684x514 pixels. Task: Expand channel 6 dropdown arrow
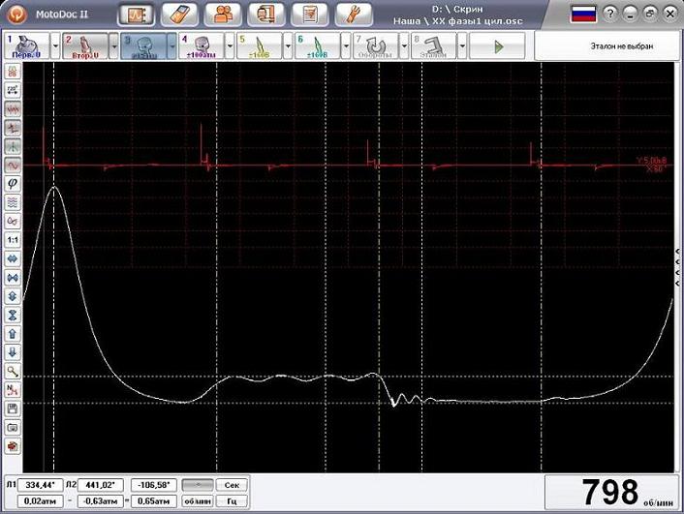pyautogui.click(x=346, y=45)
